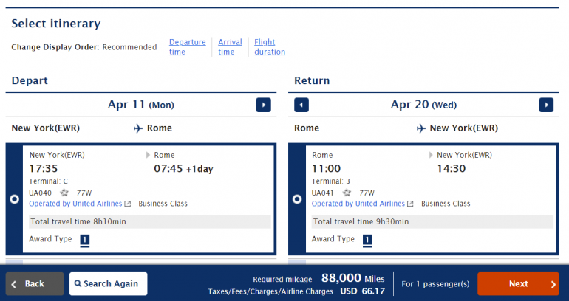The width and height of the screenshot is (569, 301).
Task: Open Operated by United Airlines link for UA041
Action: 358,204
